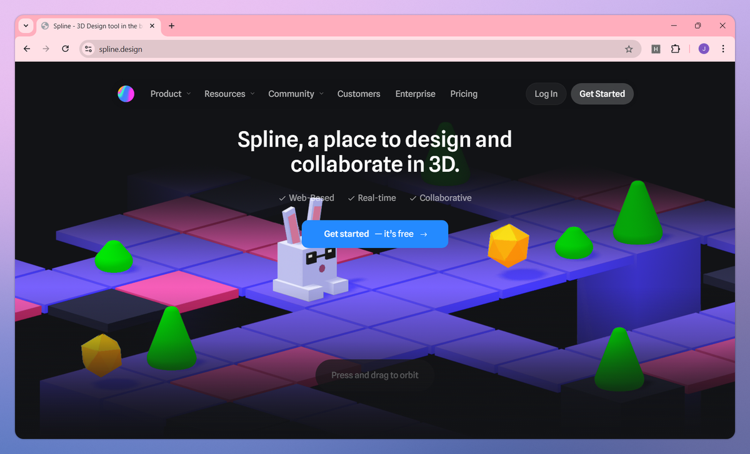
Task: Open the tab search chevron
Action: click(26, 26)
